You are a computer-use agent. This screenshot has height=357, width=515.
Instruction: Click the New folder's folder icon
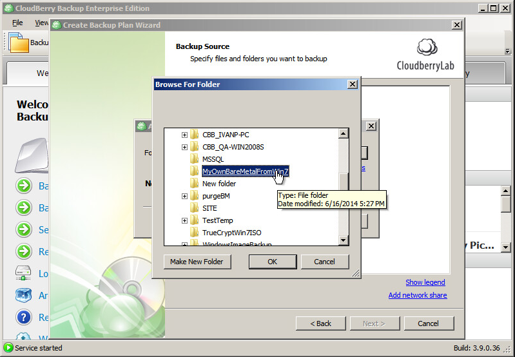pos(194,183)
